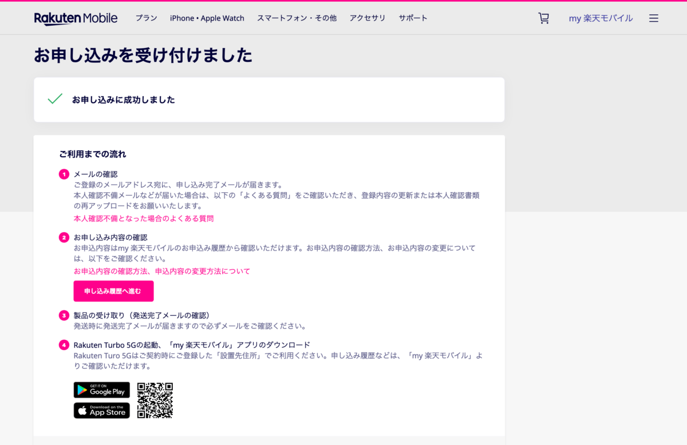
Task: Click the green success checkmark icon
Action: pos(54,98)
